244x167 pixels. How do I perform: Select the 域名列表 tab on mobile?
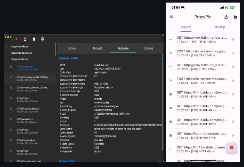220,27
